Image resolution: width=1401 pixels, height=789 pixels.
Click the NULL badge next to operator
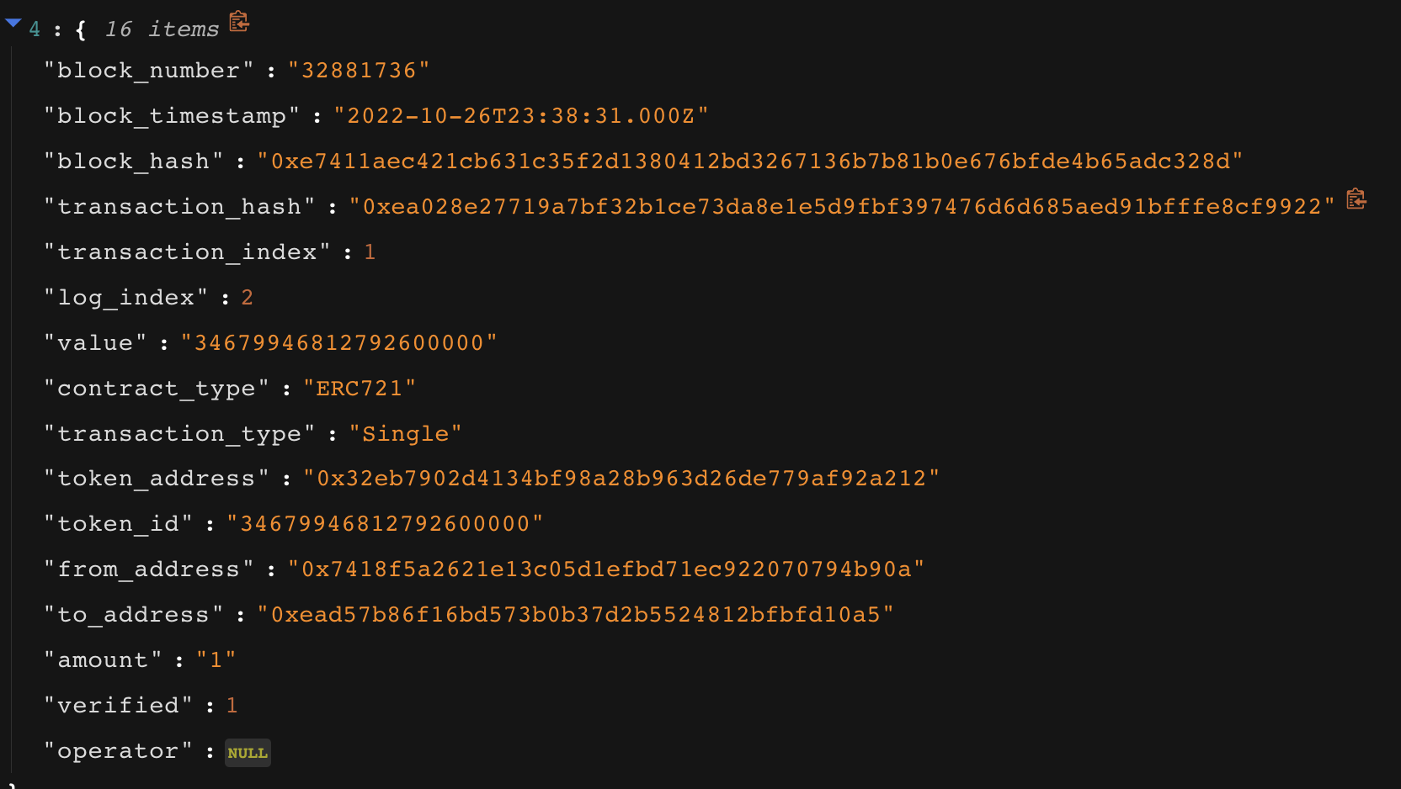click(248, 753)
